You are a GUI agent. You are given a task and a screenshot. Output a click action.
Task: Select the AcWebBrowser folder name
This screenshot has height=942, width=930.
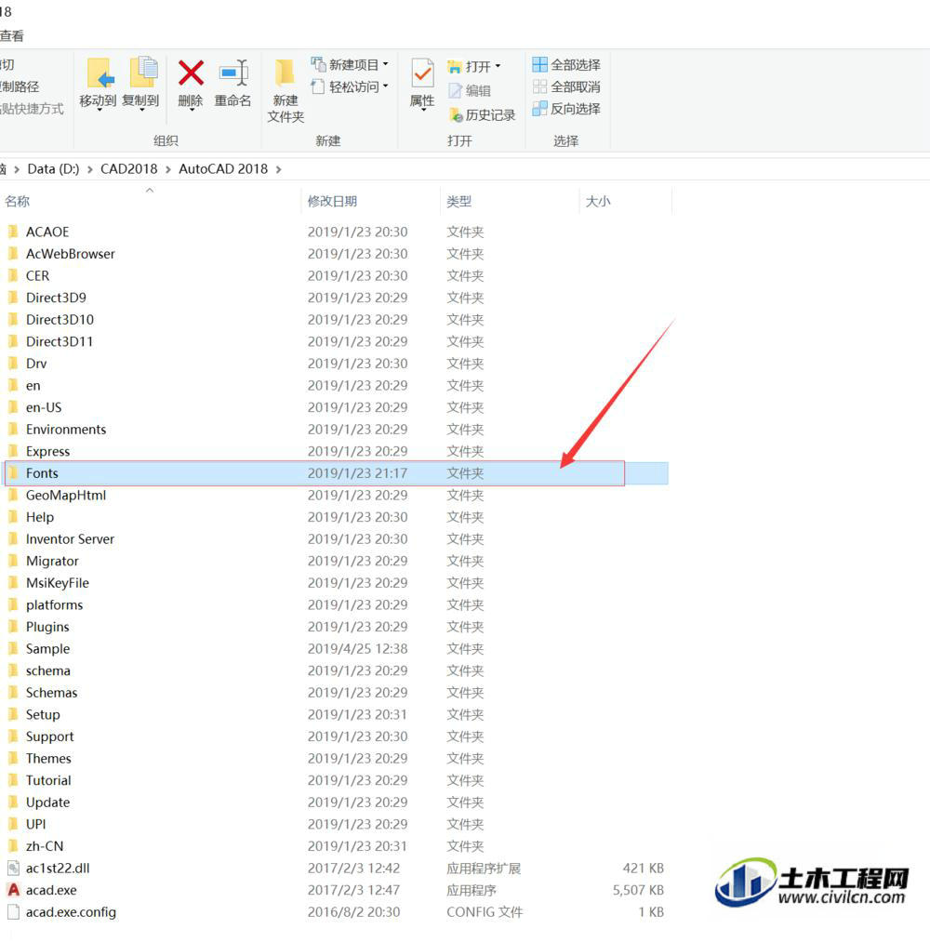click(71, 254)
